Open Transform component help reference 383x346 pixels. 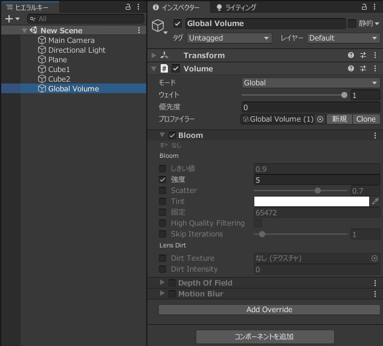click(351, 55)
